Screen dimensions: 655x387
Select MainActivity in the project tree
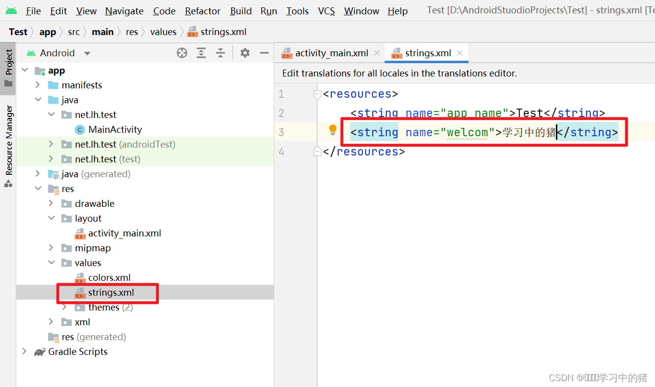(x=115, y=129)
